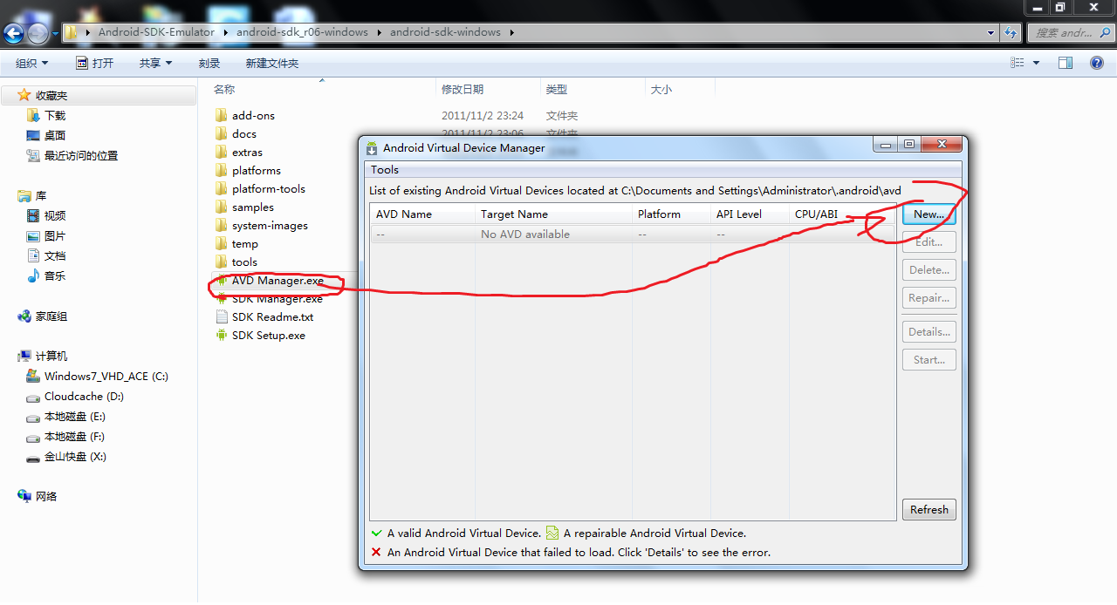This screenshot has height=605, width=1117.
Task: Expand the path arrow after android-sdk_r06-windows
Action: (x=380, y=32)
